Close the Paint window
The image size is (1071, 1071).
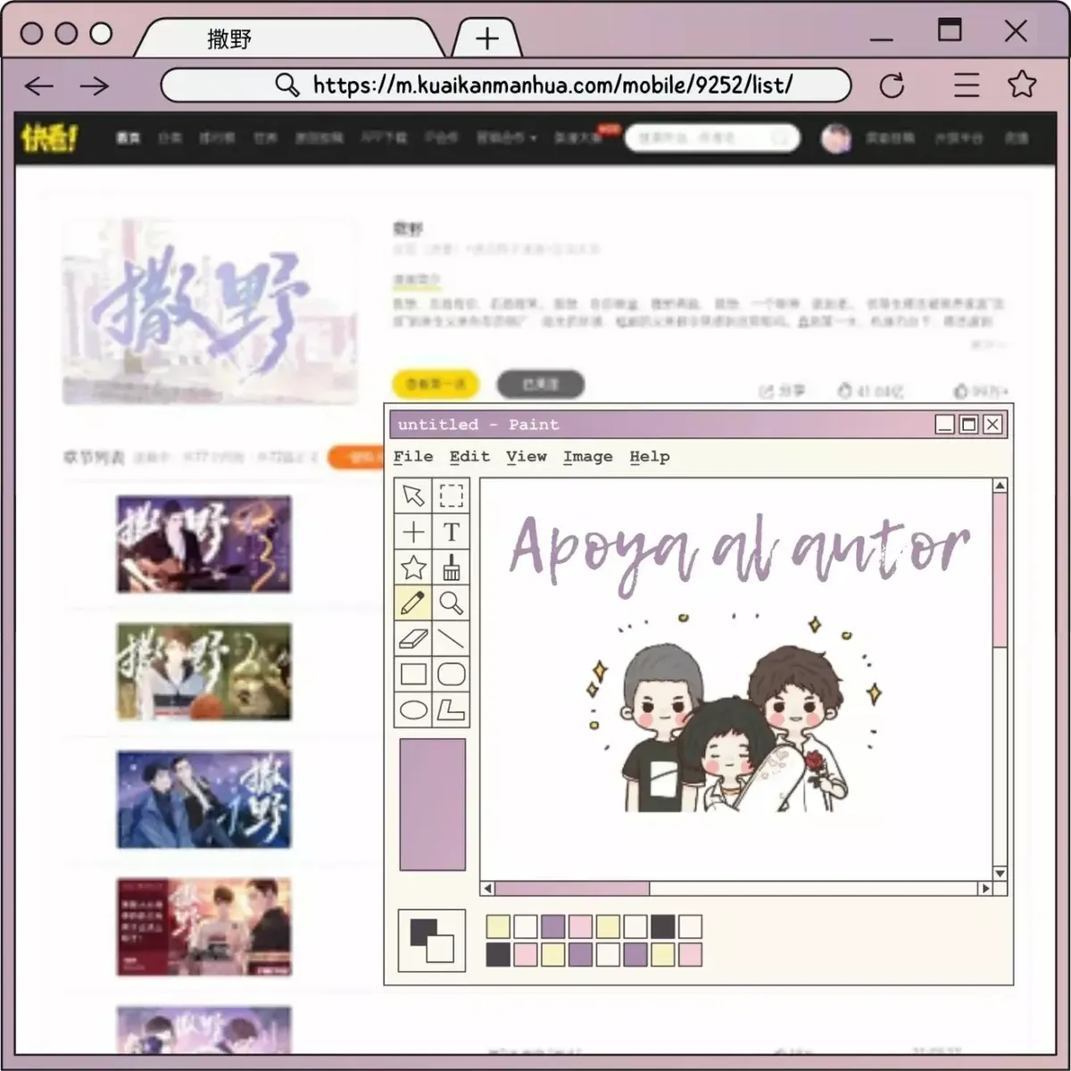click(x=992, y=425)
